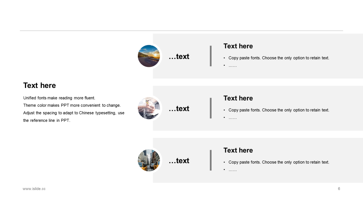Click the bottom row 'Text here' title
The width and height of the screenshot is (363, 204).
238,150
